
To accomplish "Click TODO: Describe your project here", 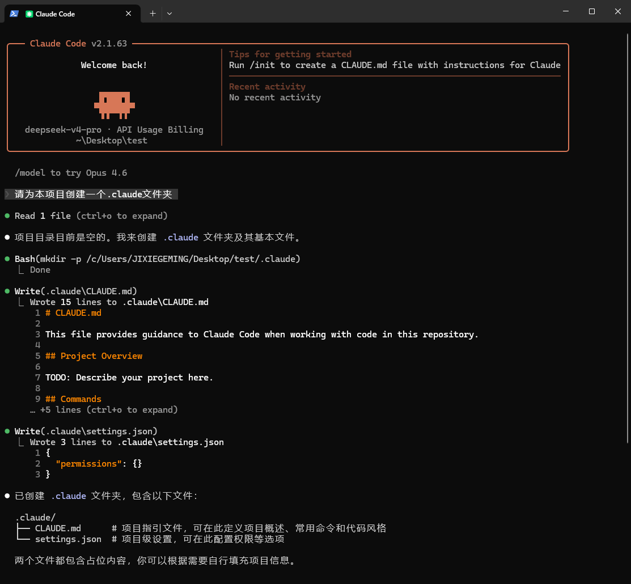I will click(129, 378).
